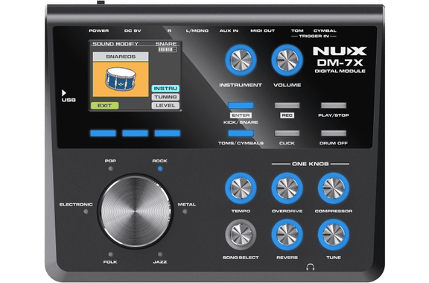Image resolution: width=429 pixels, height=283 pixels.
Task: Click the POWER label
Action: click(x=99, y=31)
